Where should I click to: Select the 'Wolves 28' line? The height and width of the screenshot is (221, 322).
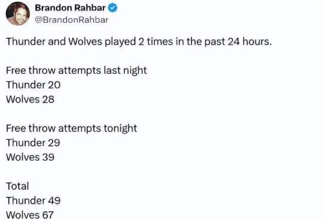[x=30, y=99]
